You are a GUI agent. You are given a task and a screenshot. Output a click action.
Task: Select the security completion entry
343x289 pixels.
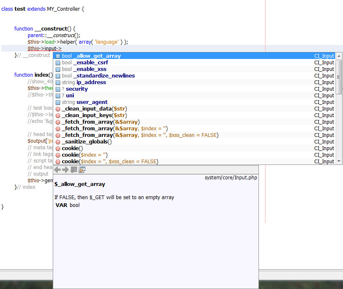(x=77, y=89)
